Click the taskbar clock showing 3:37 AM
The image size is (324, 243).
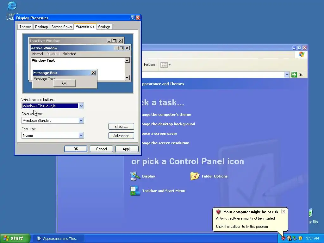(312, 238)
